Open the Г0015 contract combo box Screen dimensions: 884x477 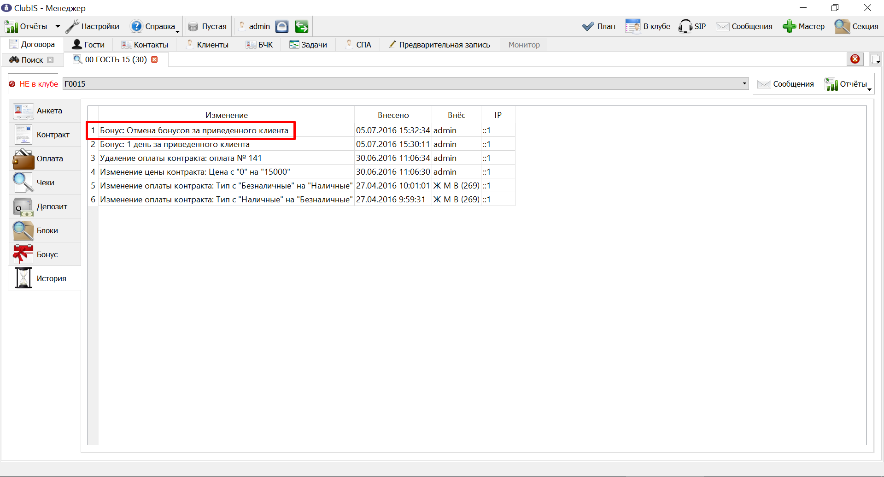click(405, 84)
